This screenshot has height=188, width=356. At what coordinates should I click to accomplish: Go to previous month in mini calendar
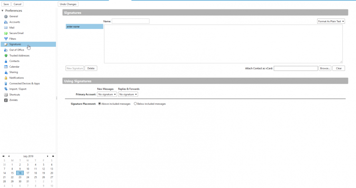point(9,156)
